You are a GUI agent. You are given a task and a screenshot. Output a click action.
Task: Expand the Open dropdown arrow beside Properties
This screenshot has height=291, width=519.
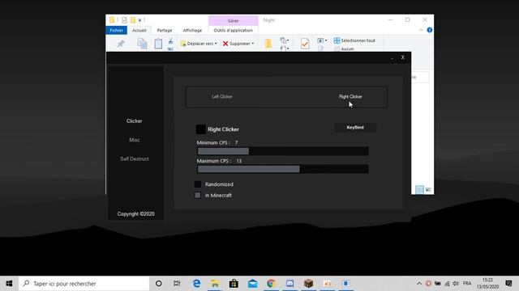pyautogui.click(x=326, y=40)
